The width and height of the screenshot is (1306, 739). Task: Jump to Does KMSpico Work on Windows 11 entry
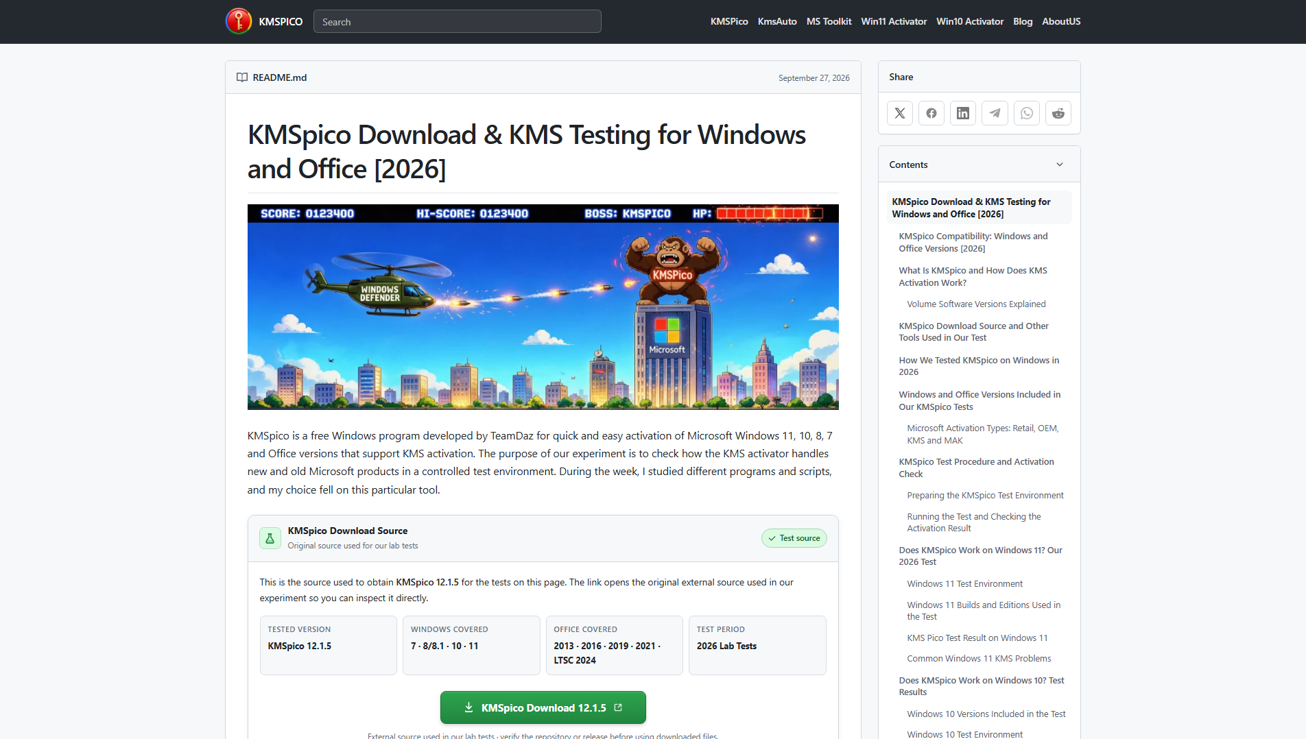pos(981,556)
